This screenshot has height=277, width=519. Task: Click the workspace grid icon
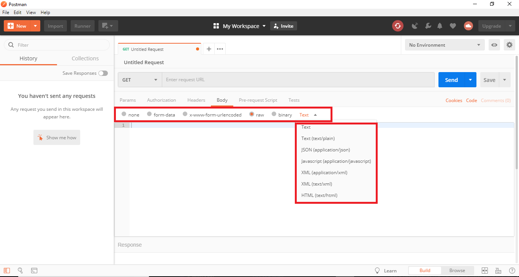coord(216,26)
